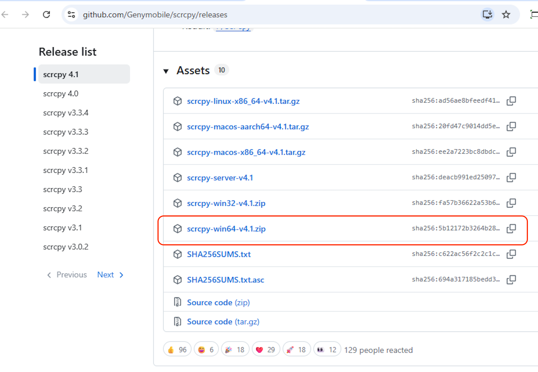The height and width of the screenshot is (372, 538).
Task: Download scrcpy-server-v4.1 file
Action: click(220, 178)
